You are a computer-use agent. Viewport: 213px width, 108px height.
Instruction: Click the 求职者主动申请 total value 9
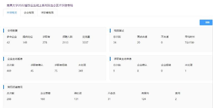coord(114,71)
